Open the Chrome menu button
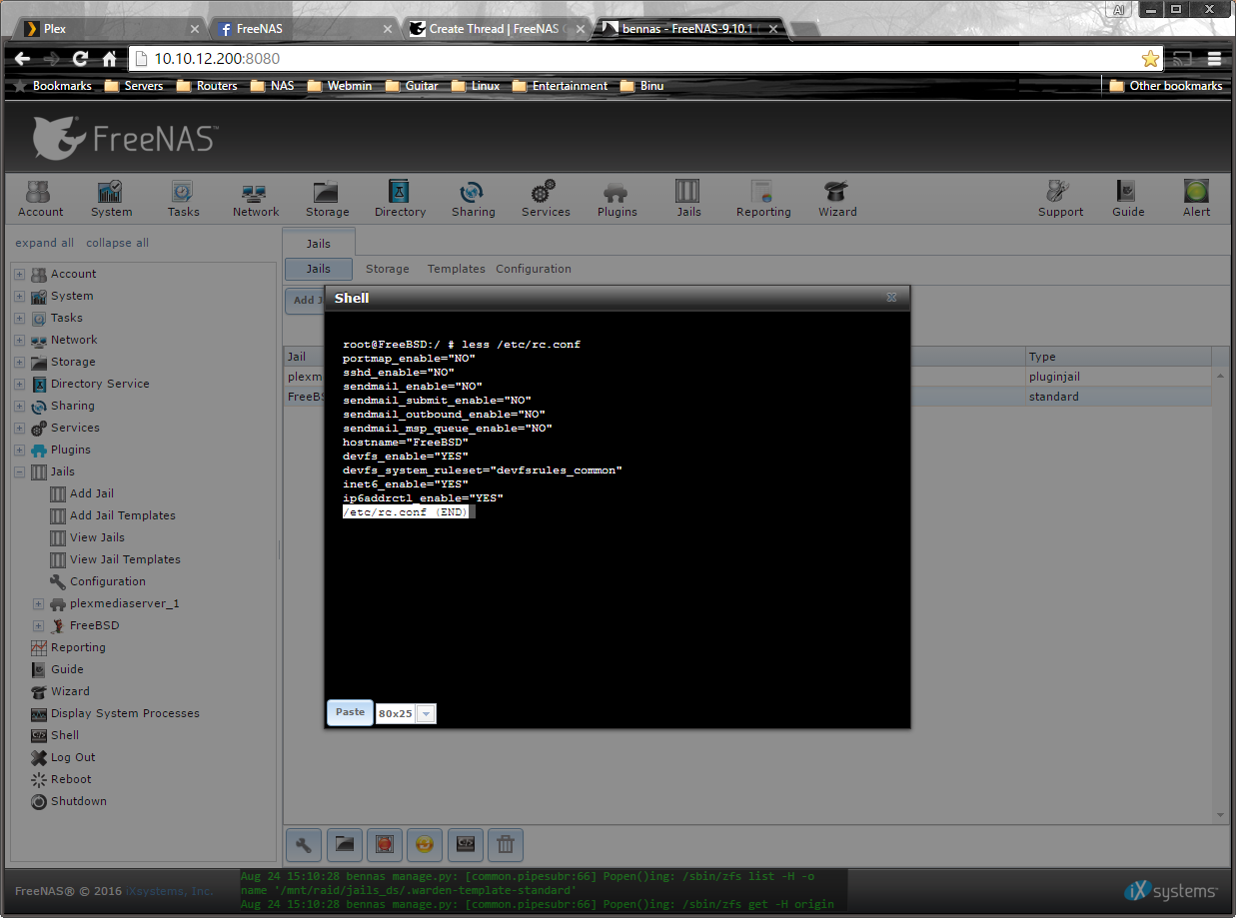The height and width of the screenshot is (918, 1236). (1214, 59)
